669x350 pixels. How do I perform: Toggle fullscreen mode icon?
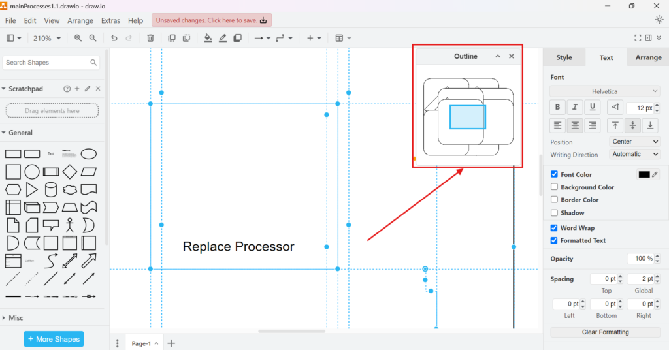click(638, 38)
